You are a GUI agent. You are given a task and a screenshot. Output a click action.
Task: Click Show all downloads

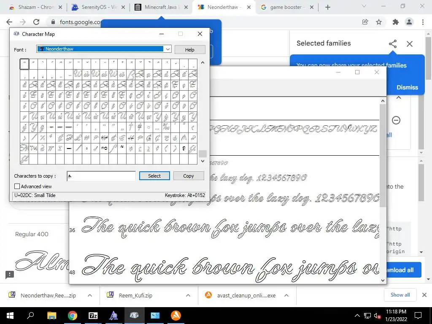tap(400, 295)
